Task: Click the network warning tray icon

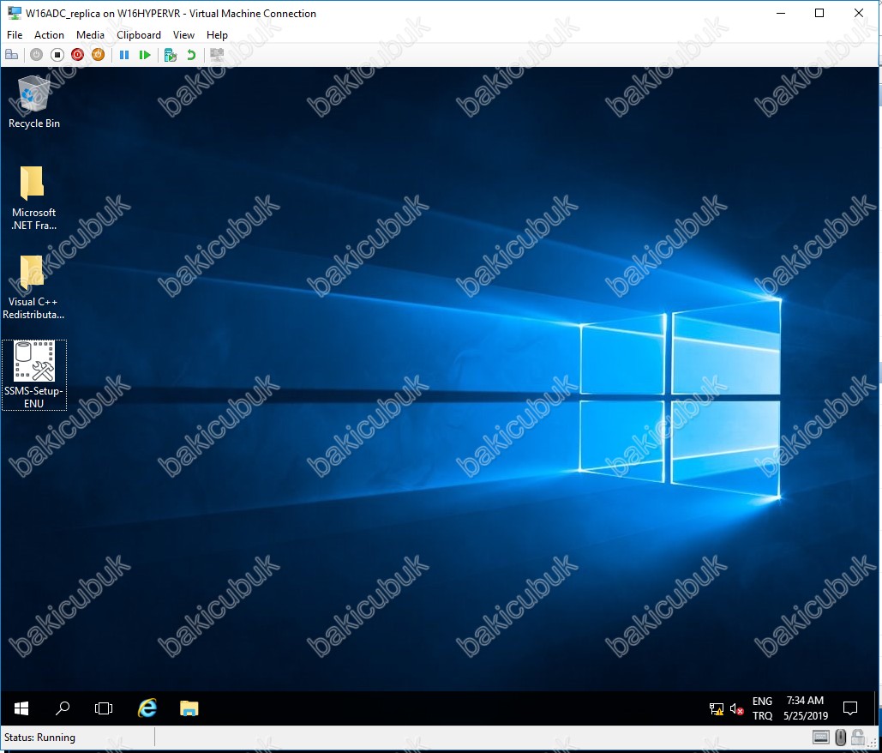Action: [x=716, y=709]
